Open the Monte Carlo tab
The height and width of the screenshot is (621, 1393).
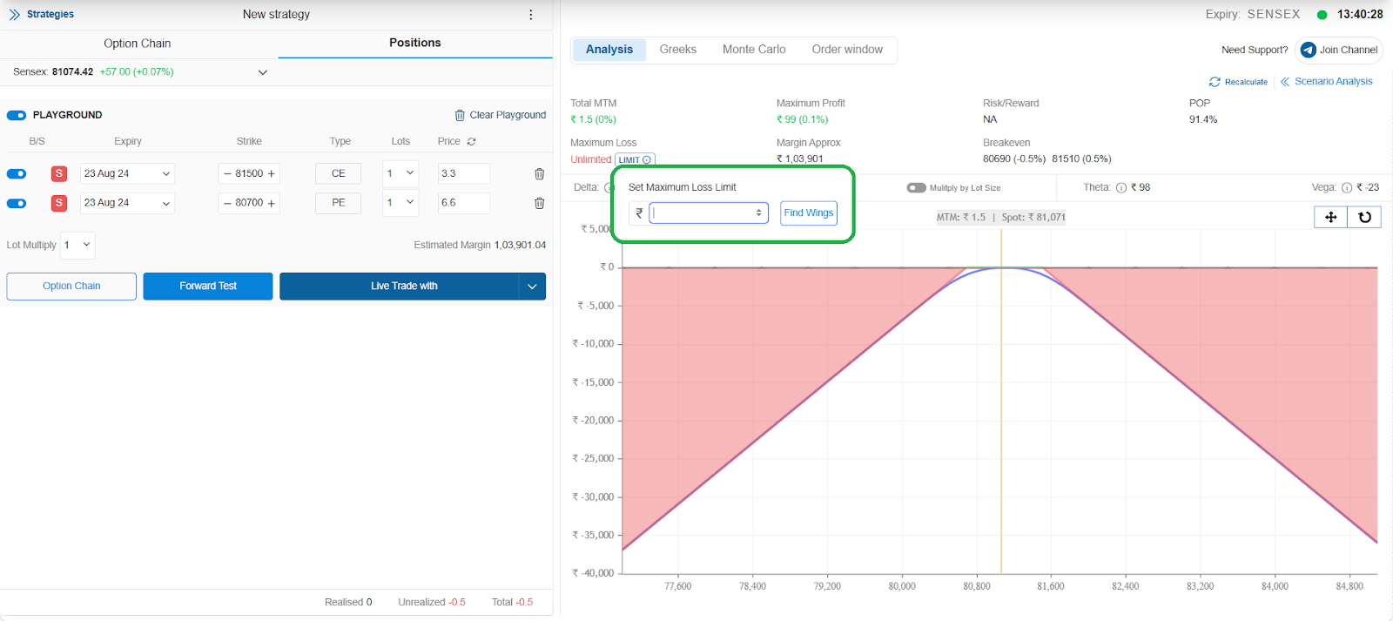pos(754,50)
